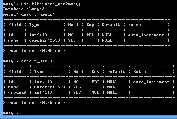Click 'NULL' default of groupid row
This screenshot has width=177, height=119.
pos(112,92)
